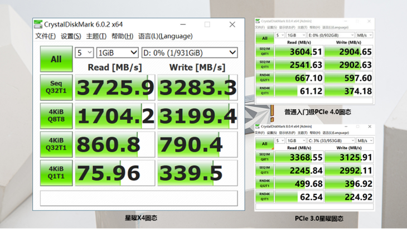Viewport: 407px width, 229px height.
Task: Start the Seq Q32T1 test
Action: pos(56,87)
